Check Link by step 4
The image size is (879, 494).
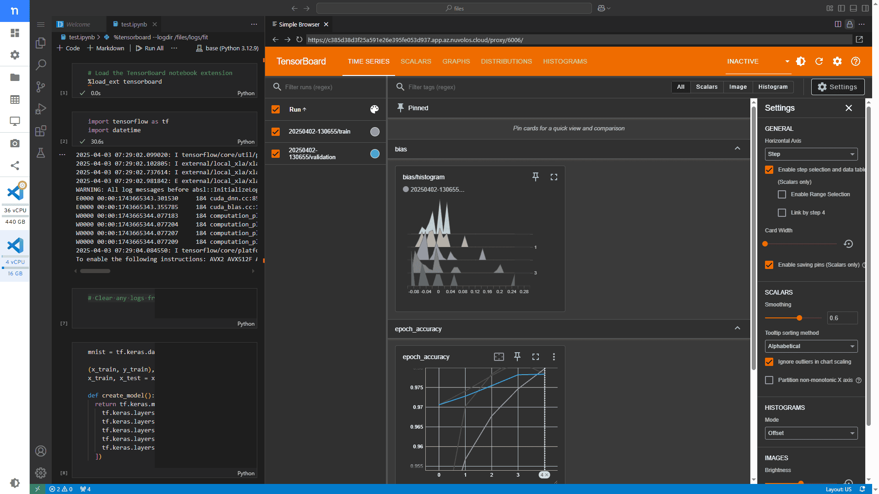[x=782, y=213]
